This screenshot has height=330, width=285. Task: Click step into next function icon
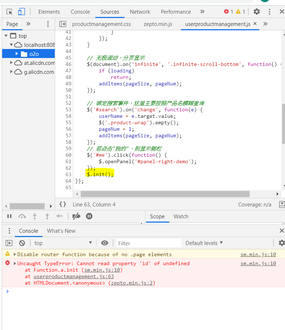[35, 216]
